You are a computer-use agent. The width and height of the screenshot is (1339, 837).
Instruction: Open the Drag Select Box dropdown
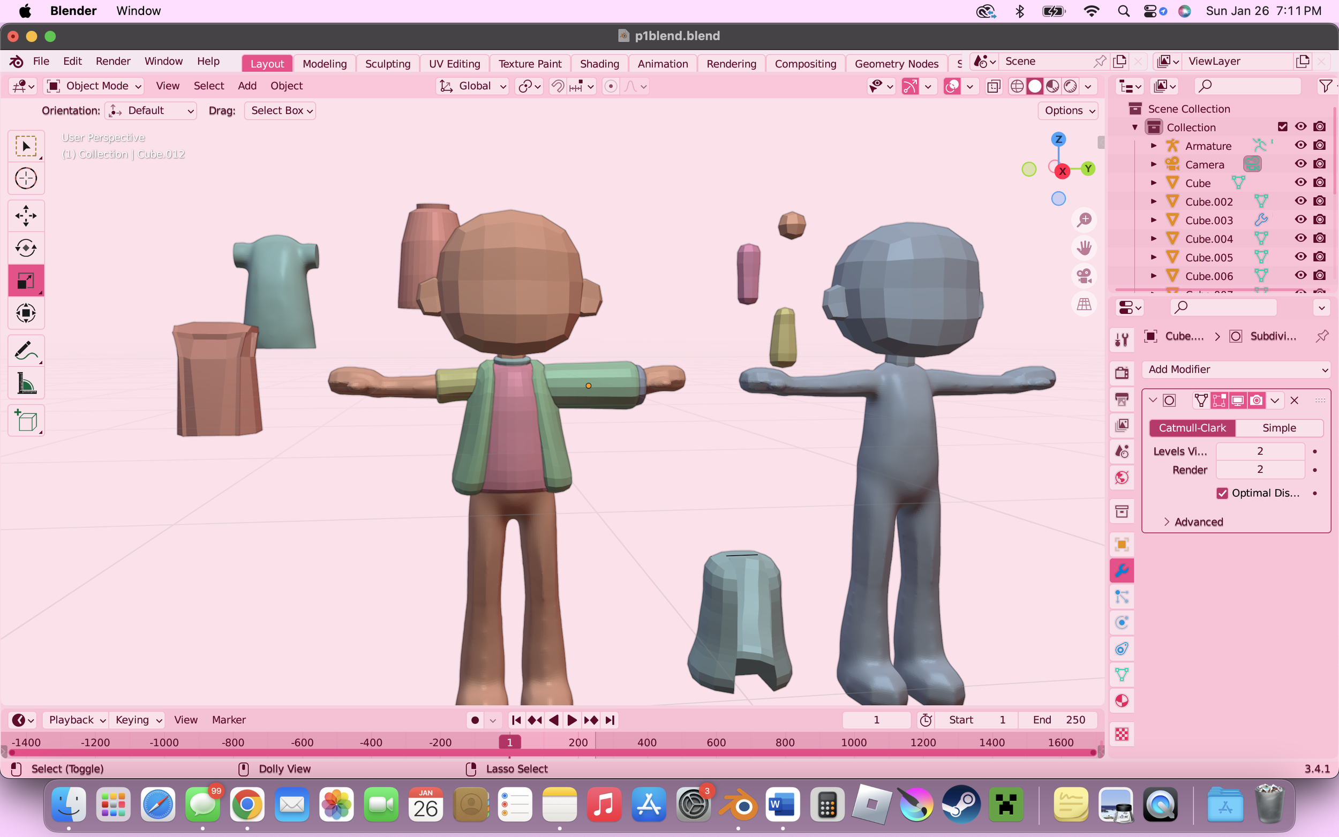pyautogui.click(x=280, y=111)
